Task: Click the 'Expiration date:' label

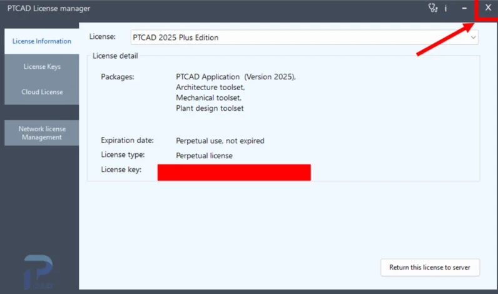Action: tap(127, 140)
